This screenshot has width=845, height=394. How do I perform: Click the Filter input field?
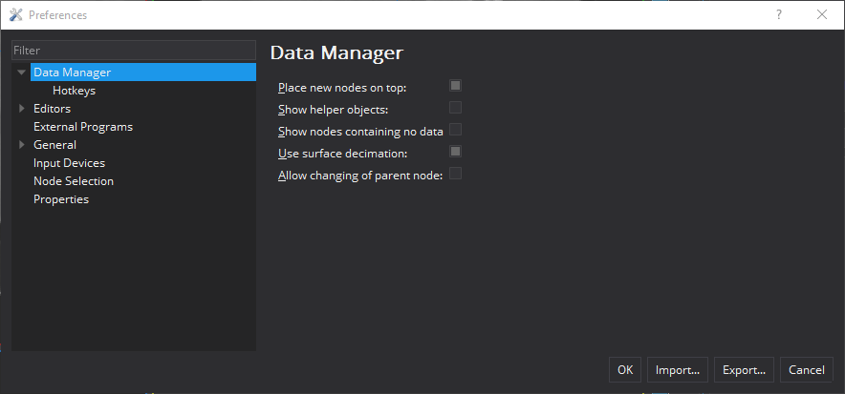tap(134, 50)
